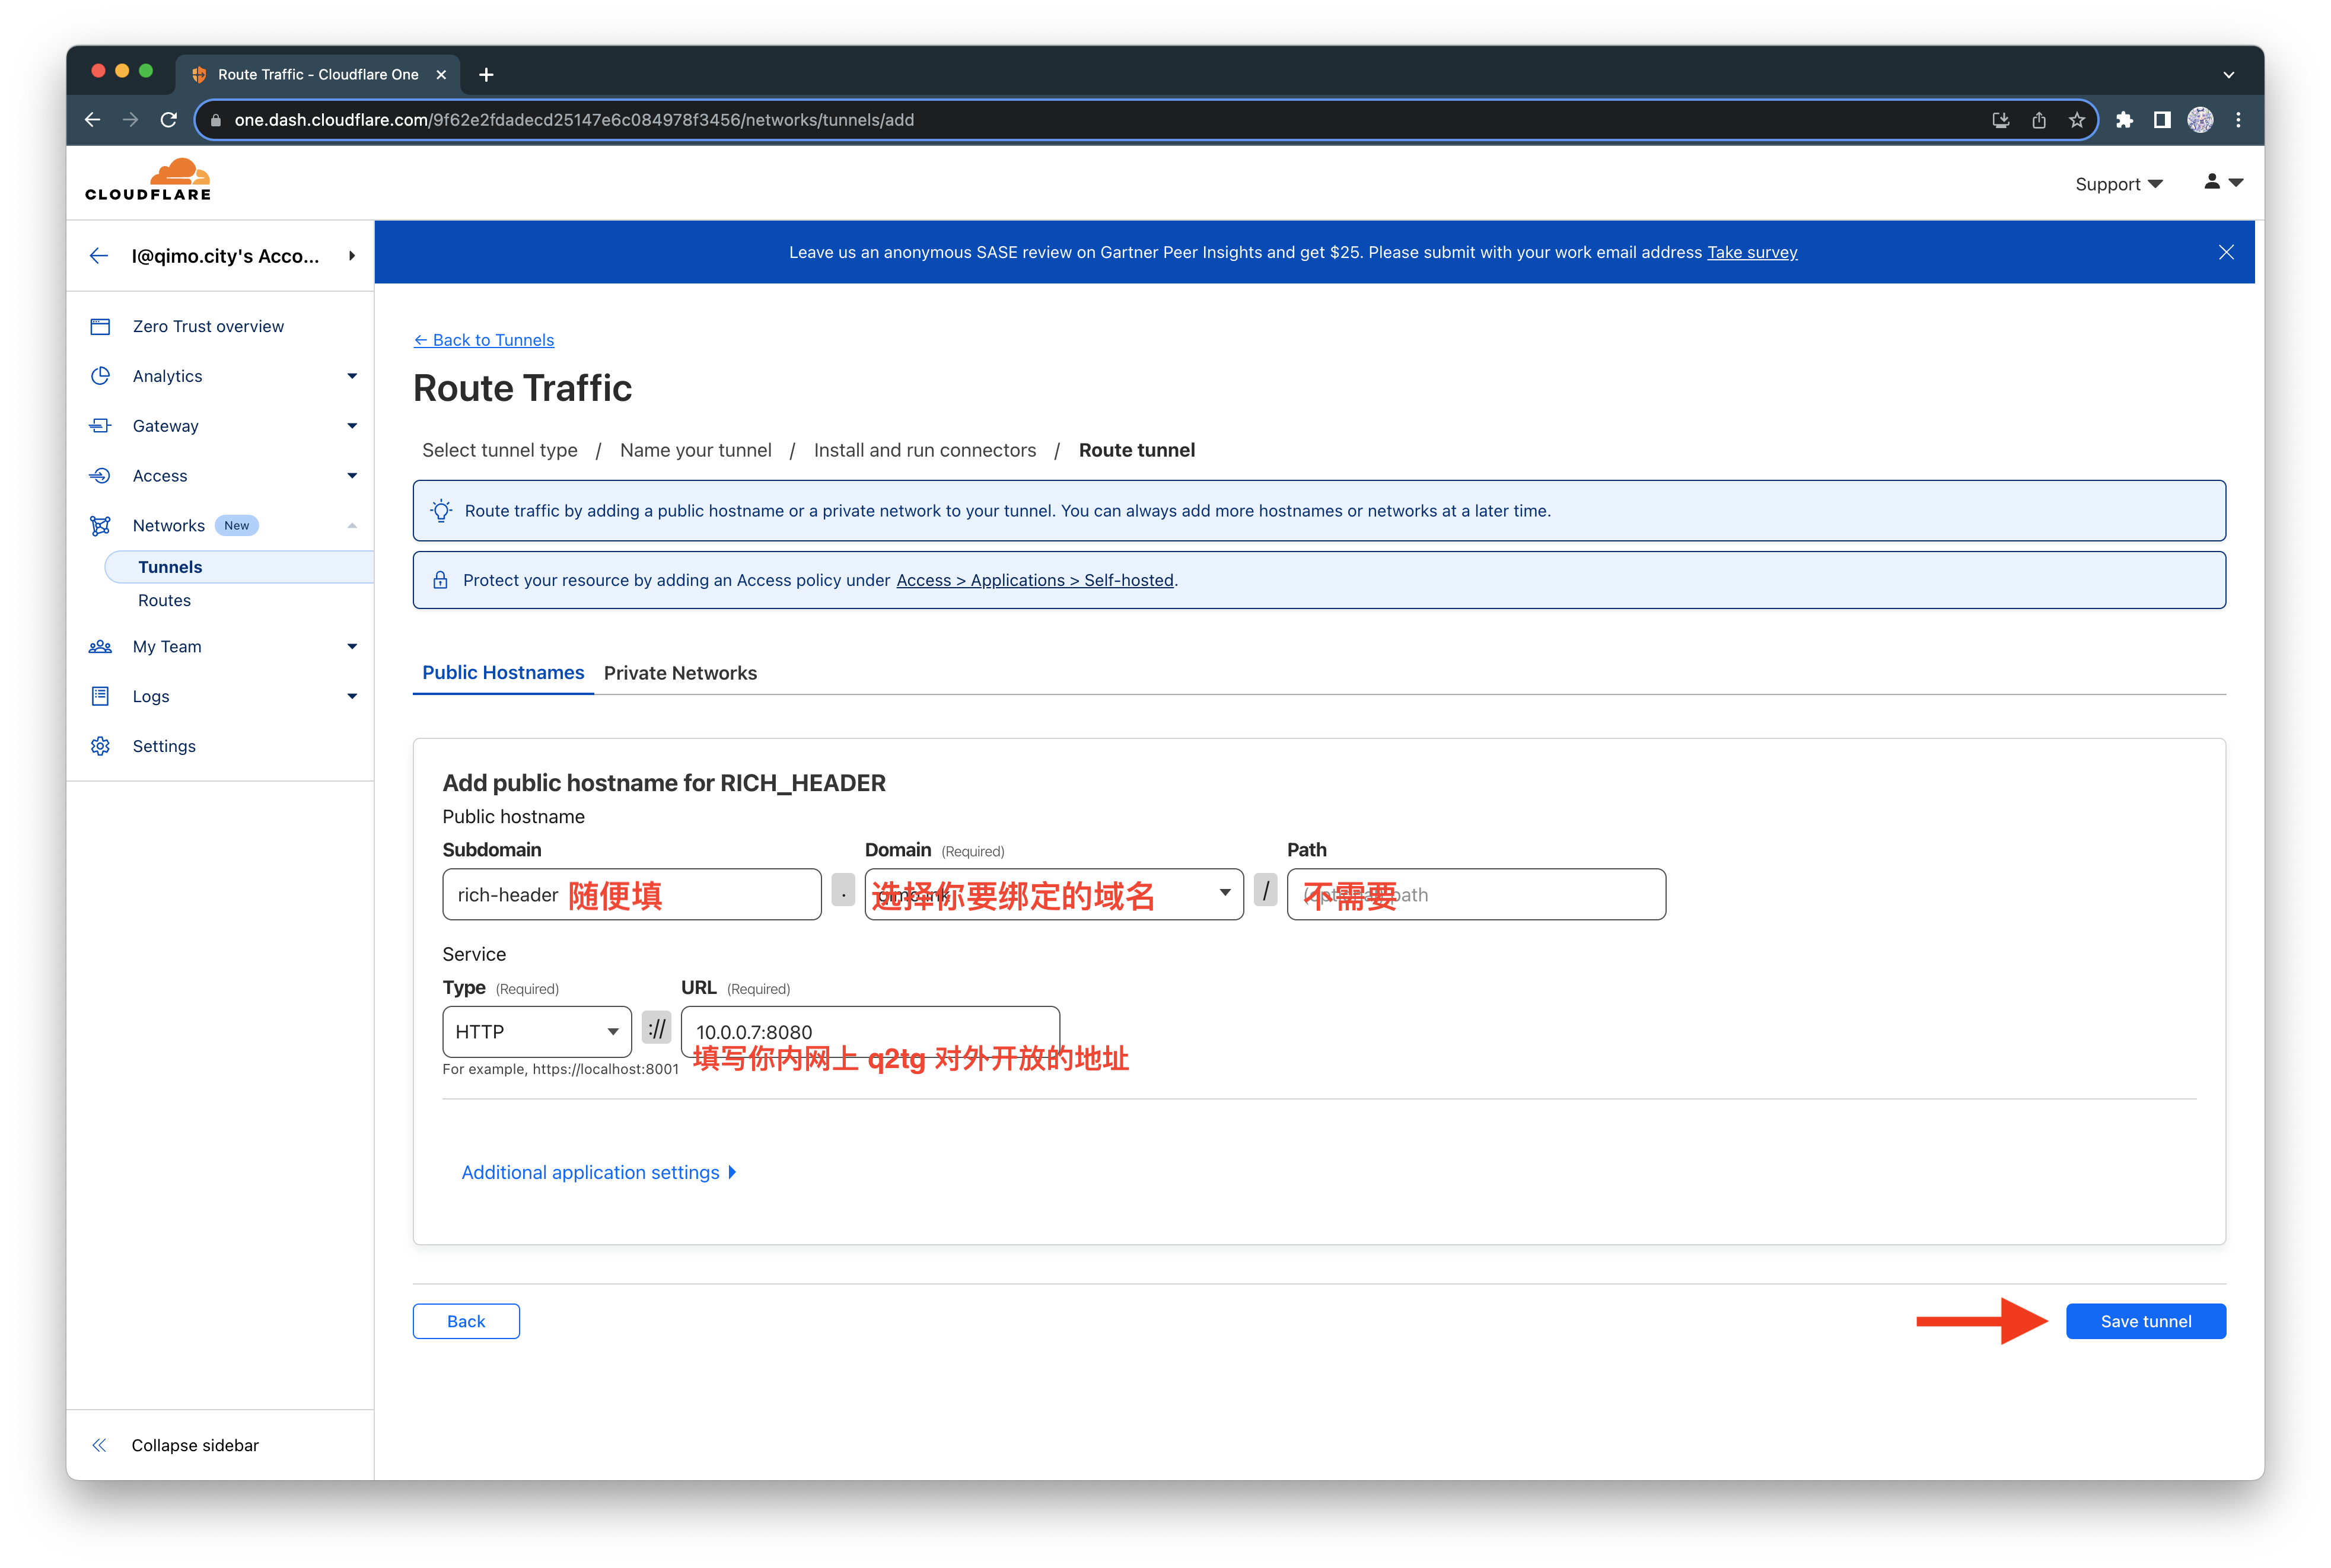The image size is (2331, 1568).
Task: Open the Routes sidebar item
Action: point(164,600)
